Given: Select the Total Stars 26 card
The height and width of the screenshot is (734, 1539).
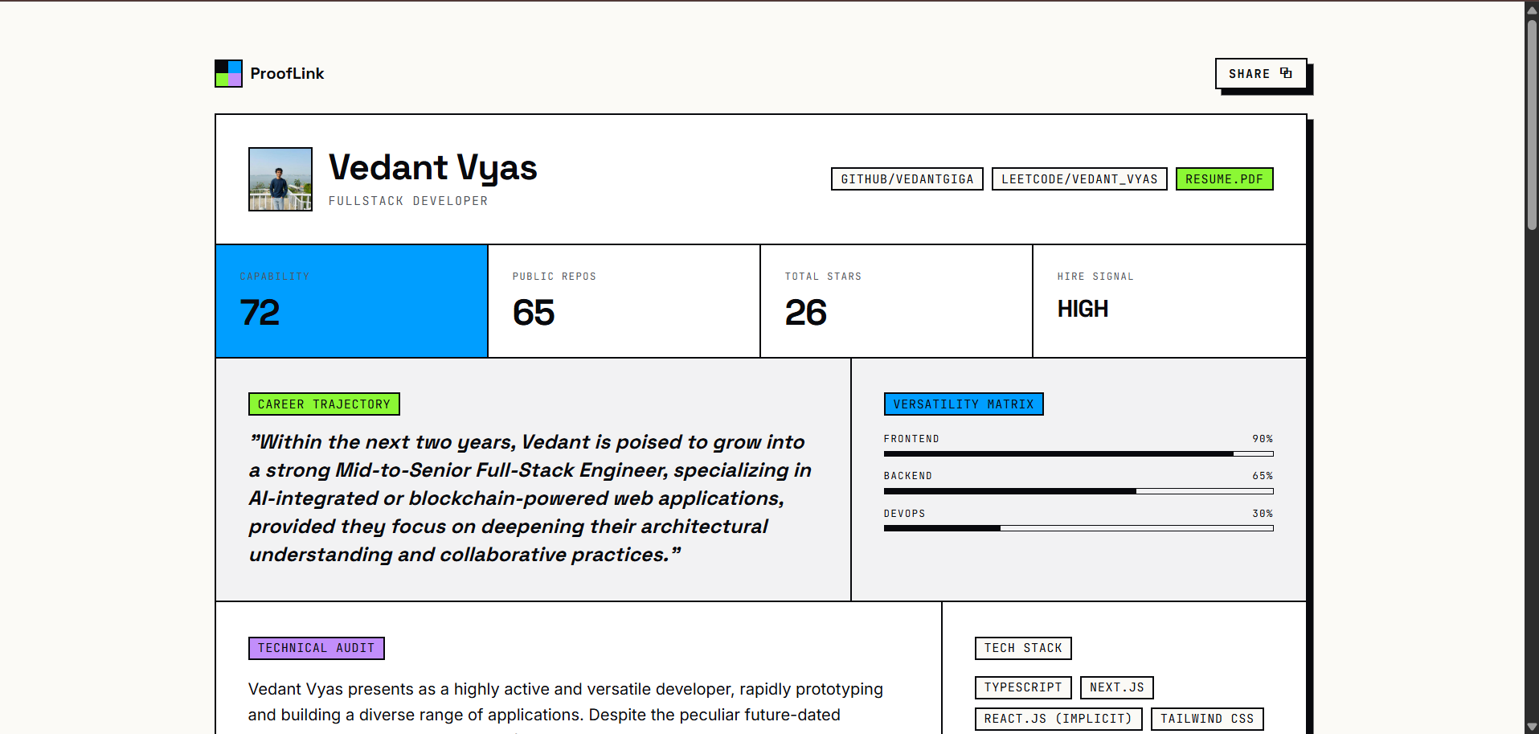Looking at the screenshot, I should tap(896, 301).
